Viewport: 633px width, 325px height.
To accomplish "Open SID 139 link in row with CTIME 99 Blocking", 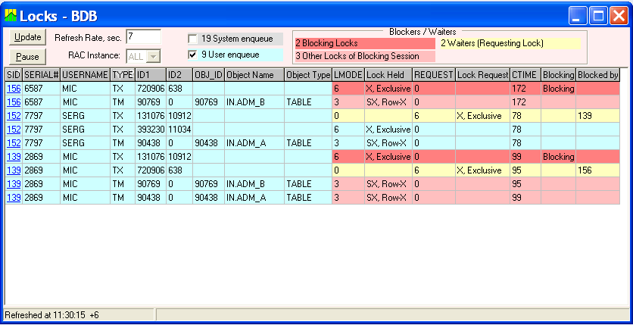I will [14, 157].
